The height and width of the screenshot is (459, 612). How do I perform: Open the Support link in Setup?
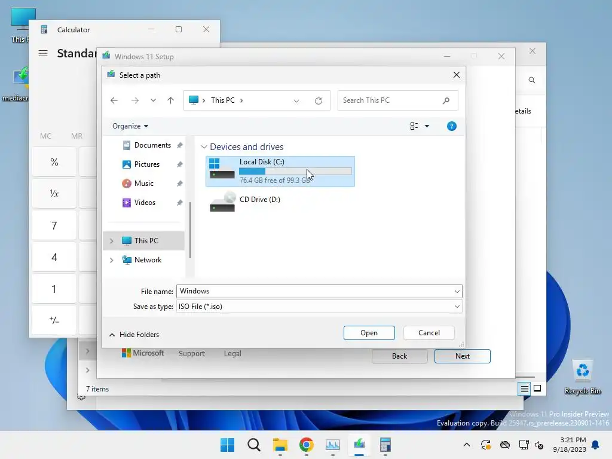[x=192, y=354]
